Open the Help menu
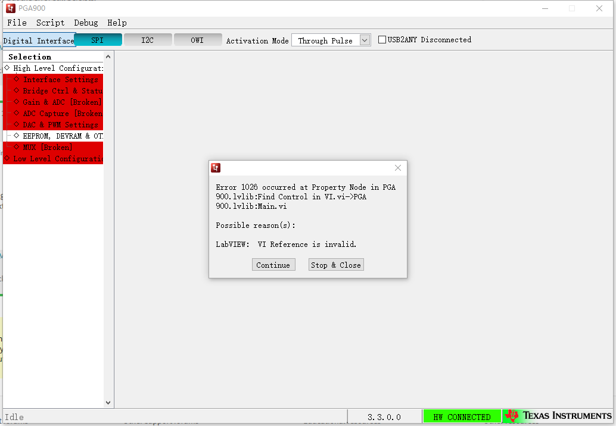This screenshot has height=426, width=616. point(117,23)
